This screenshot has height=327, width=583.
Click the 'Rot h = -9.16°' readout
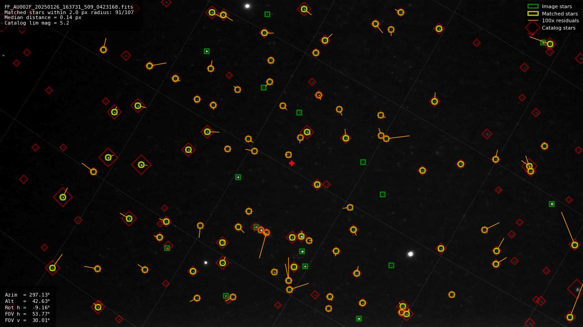(x=27, y=307)
